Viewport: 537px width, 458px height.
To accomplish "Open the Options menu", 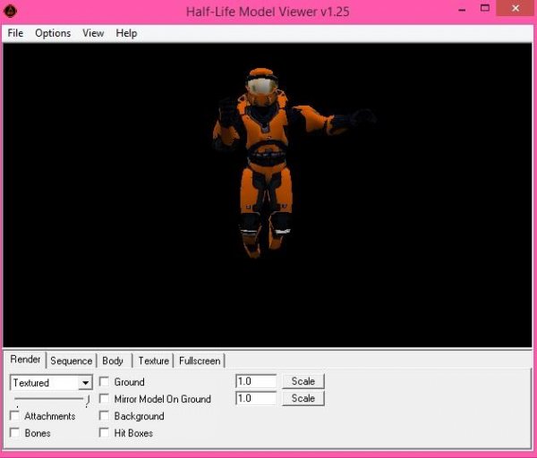I will pyautogui.click(x=53, y=33).
